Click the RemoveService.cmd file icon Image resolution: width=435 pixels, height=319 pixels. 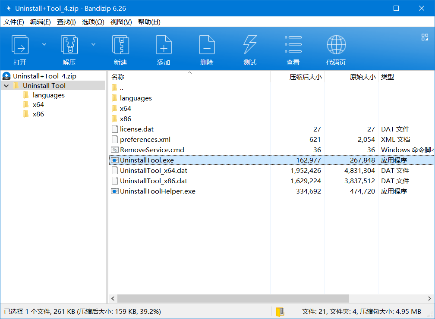[115, 150]
